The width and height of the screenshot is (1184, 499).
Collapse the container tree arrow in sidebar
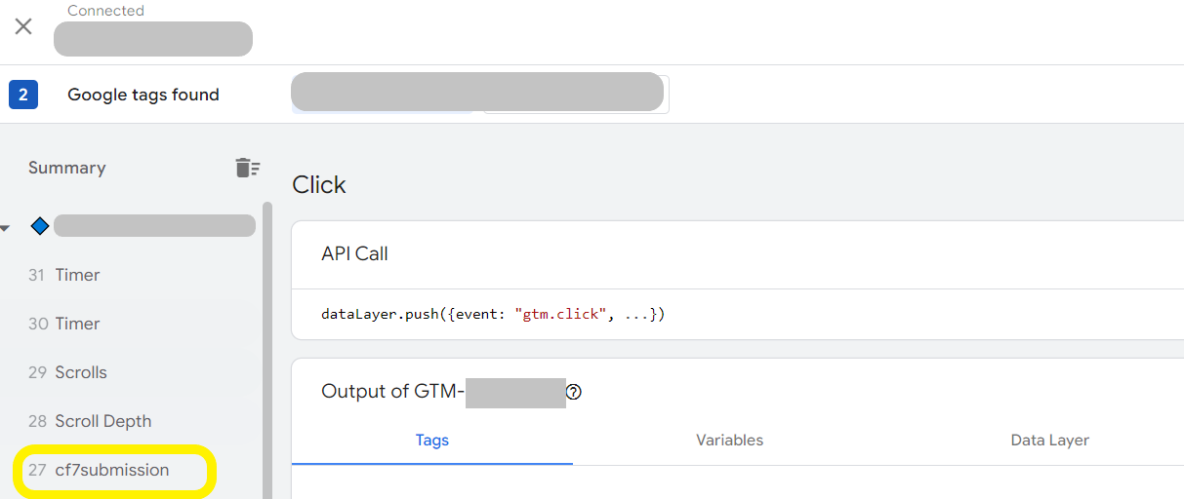click(x=5, y=228)
